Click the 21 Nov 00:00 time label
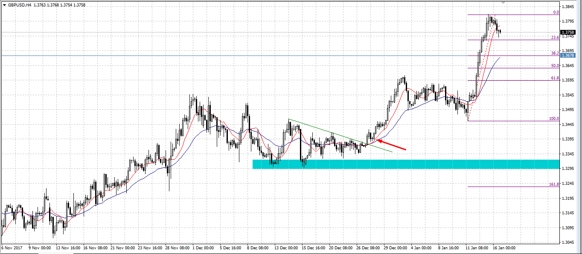 [x=122, y=248]
